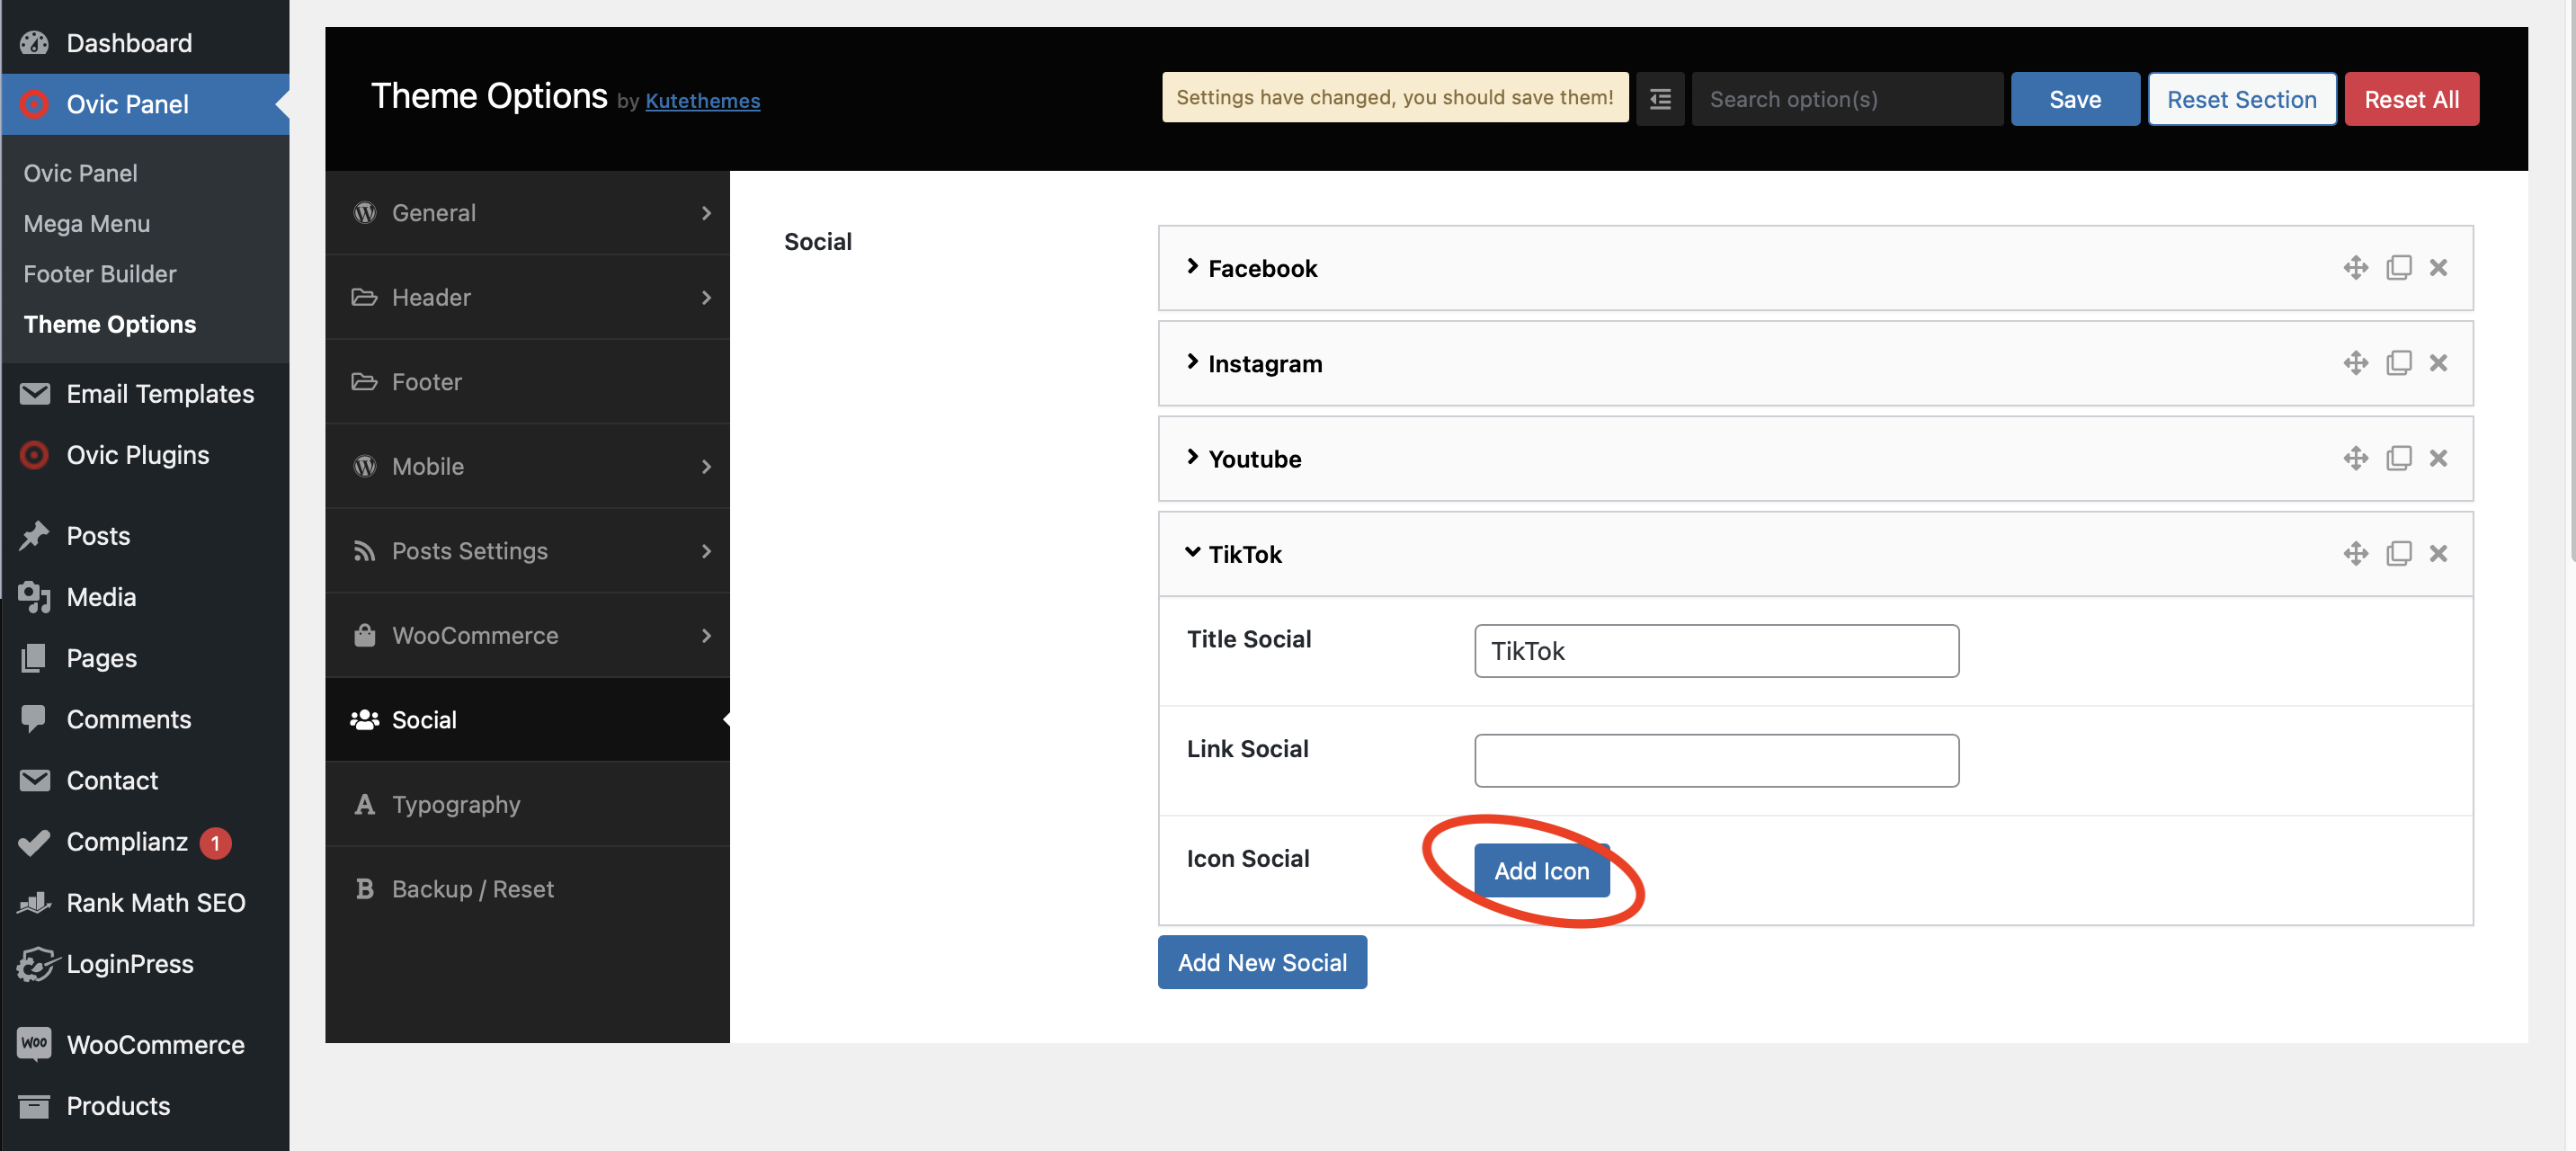The width and height of the screenshot is (2576, 1151).
Task: Click the Posts pushpin icon
Action: point(34,536)
